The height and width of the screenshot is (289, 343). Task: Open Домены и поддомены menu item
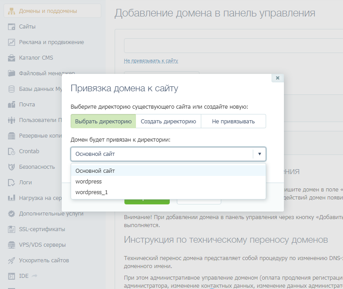[48, 11]
